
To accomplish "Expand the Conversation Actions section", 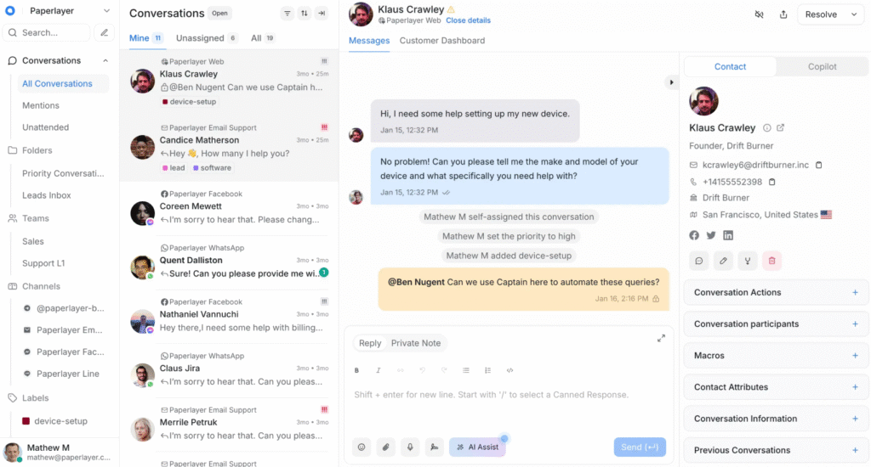I will 776,292.
